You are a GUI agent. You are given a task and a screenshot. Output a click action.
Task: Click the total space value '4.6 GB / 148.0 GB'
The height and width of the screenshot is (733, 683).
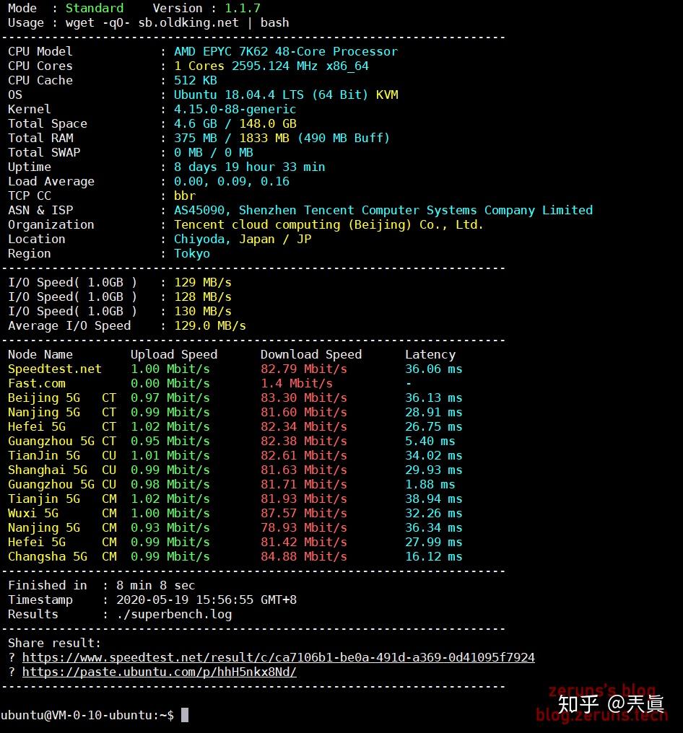tap(235, 124)
